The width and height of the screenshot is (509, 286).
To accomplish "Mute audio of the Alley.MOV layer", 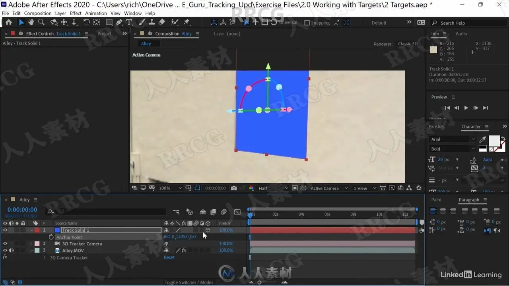I will coord(11,250).
